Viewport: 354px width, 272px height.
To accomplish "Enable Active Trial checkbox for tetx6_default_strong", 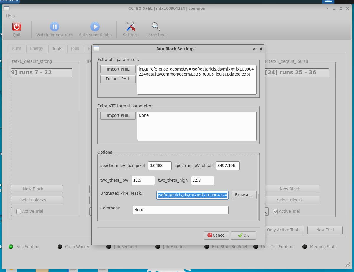I will point(19,211).
